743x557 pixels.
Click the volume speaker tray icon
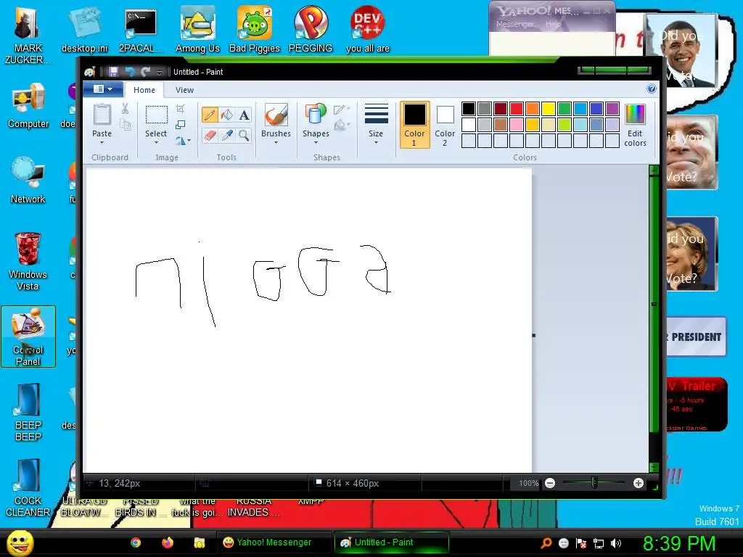616,543
